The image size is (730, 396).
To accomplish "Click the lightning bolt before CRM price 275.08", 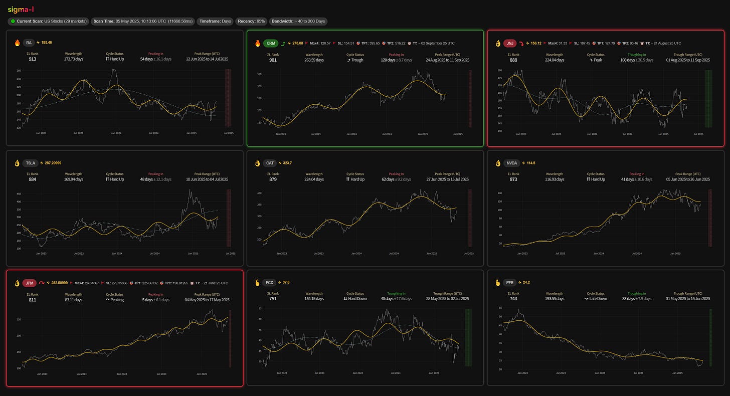I will (x=289, y=43).
